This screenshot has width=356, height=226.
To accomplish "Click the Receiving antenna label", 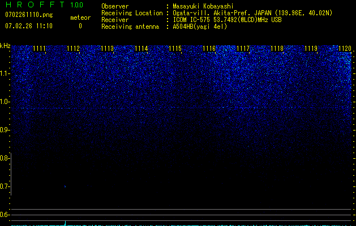I will point(130,27).
